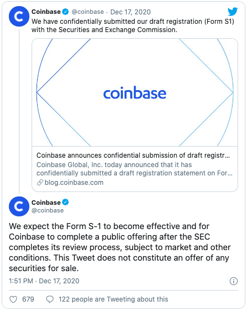The image size is (247, 311).
Task: Click the chain link icon near blog.coinbase.com
Action: (x=40, y=183)
